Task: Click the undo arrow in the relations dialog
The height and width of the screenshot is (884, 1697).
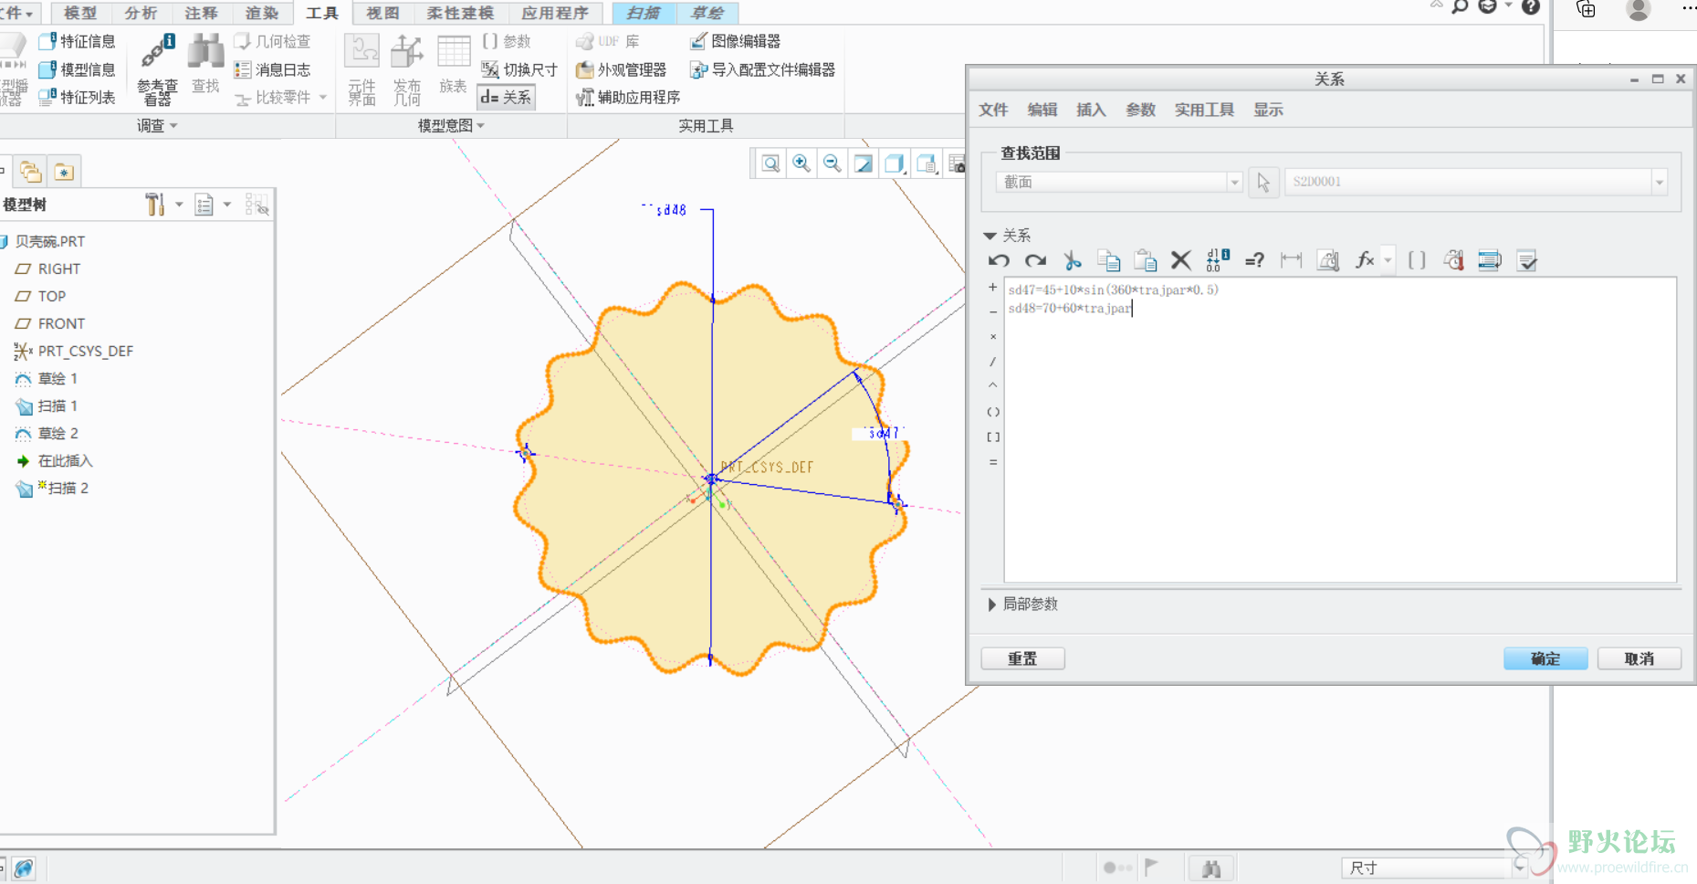Action: click(x=999, y=261)
